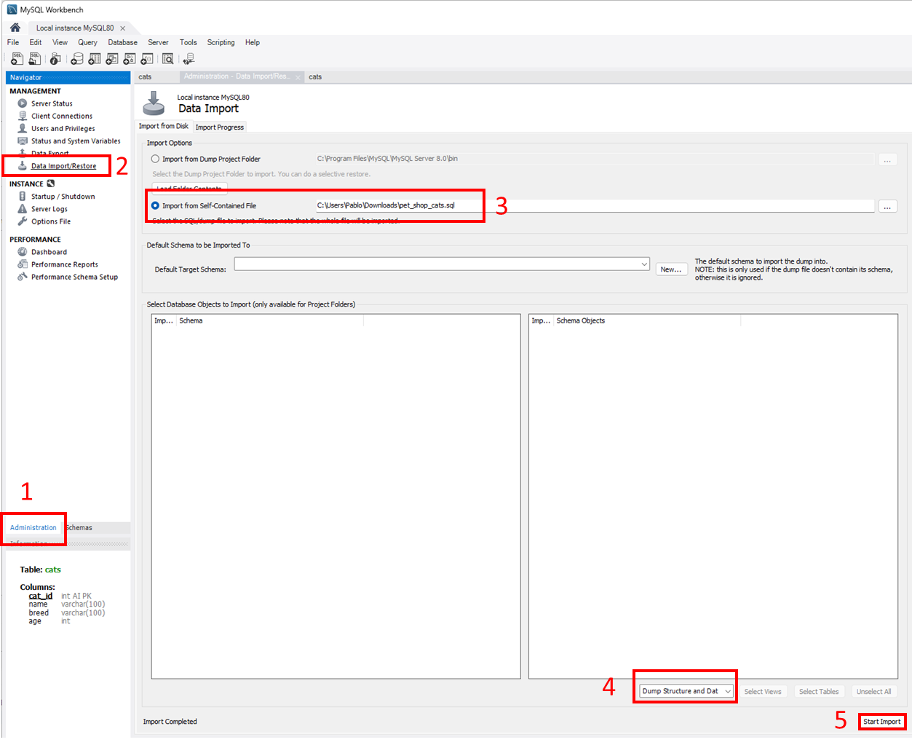The height and width of the screenshot is (753, 912).
Task: Open Performance Schema Setup
Action: [x=74, y=277]
